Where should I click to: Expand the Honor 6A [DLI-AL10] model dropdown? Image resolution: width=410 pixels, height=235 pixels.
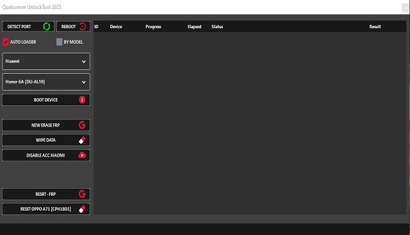(46, 82)
